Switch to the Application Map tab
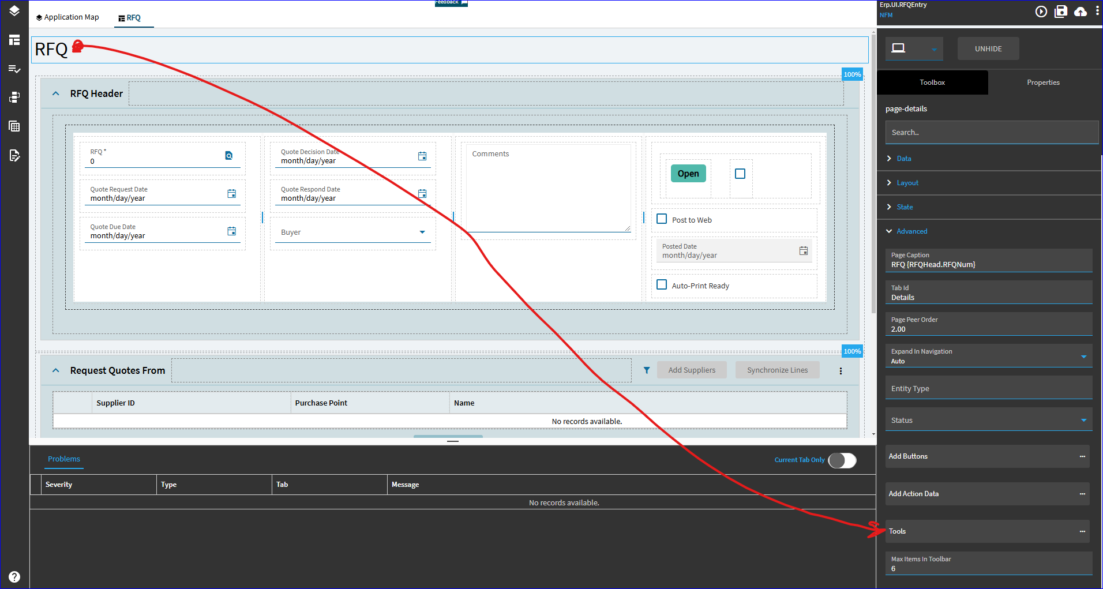Screen dimensions: 1103x589 [x=67, y=17]
